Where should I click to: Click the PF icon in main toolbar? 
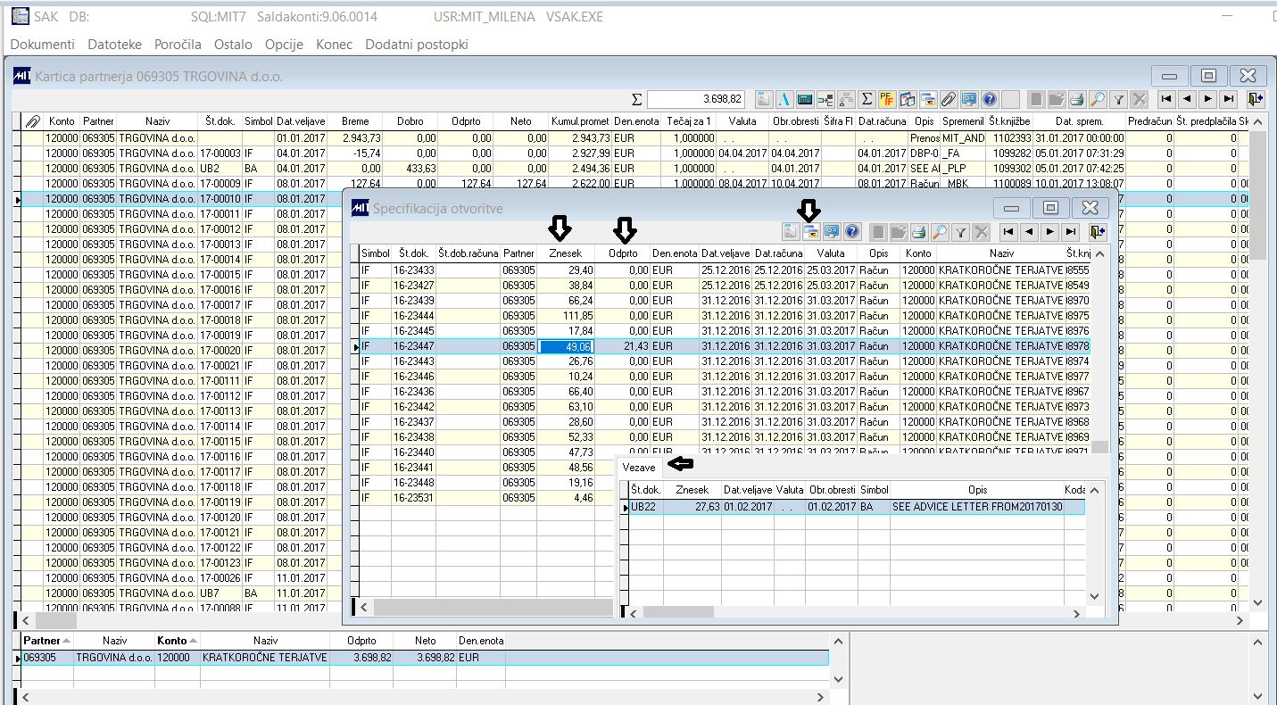coord(886,99)
